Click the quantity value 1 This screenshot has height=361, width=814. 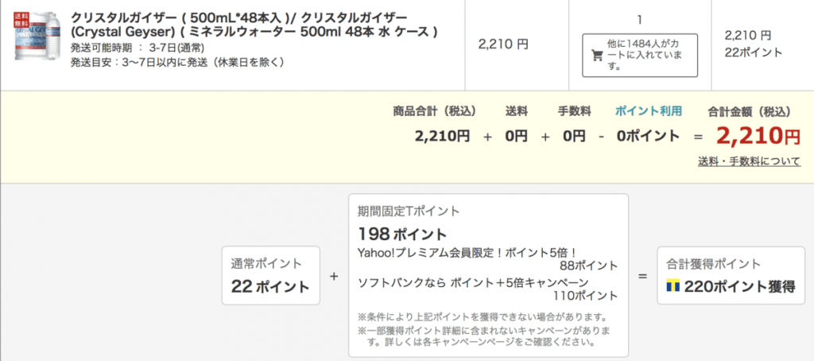click(640, 20)
